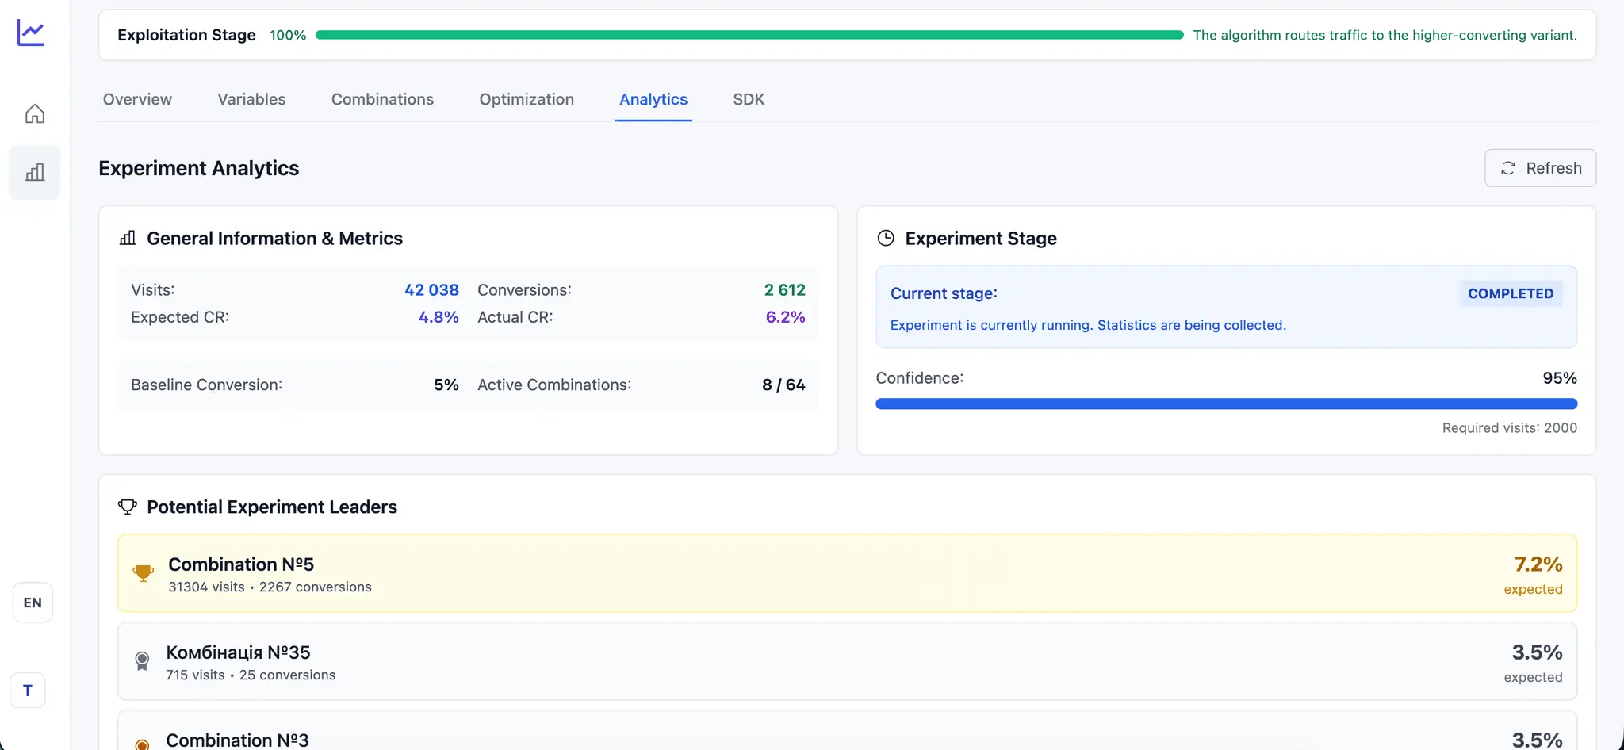Open the bar chart experiments sidebar icon
Viewport: 1624px width, 750px height.
35,172
